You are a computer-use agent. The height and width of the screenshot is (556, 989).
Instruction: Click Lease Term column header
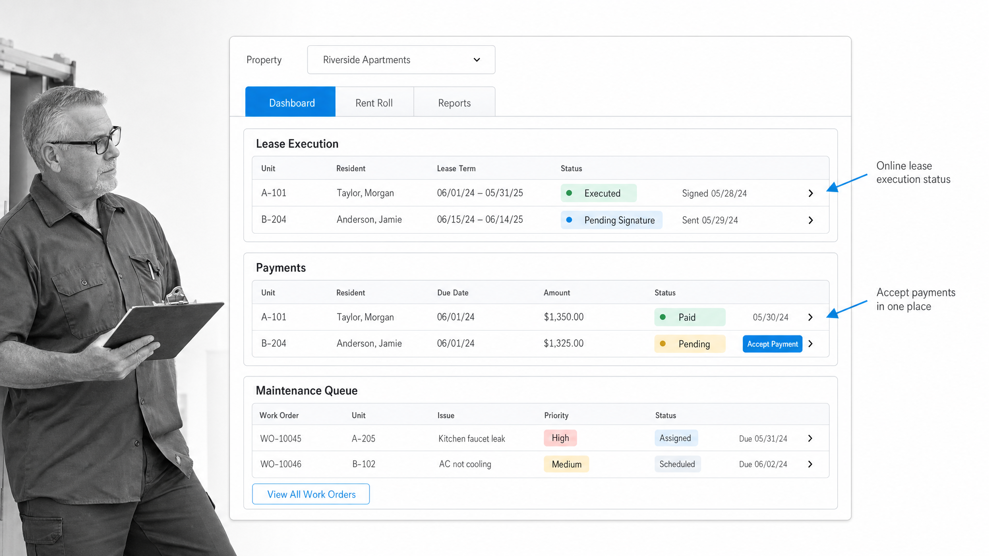pos(456,168)
